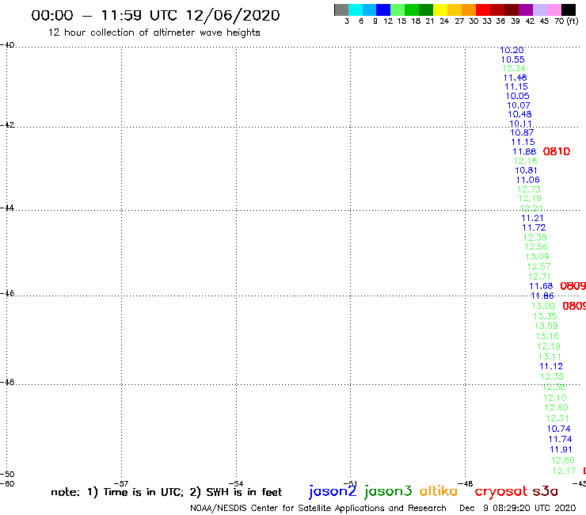
Task: Click the '12 hour collection of altimeter wave heights' subtitle
Action: pyautogui.click(x=154, y=32)
